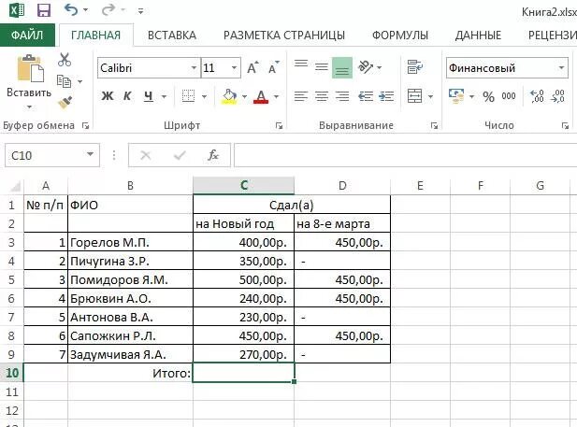Expand the Borders options arrow
The image size is (577, 427).
click(204, 97)
